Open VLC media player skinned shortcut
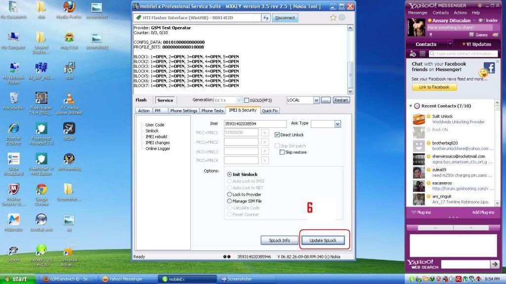506x284 pixels. click(x=69, y=104)
